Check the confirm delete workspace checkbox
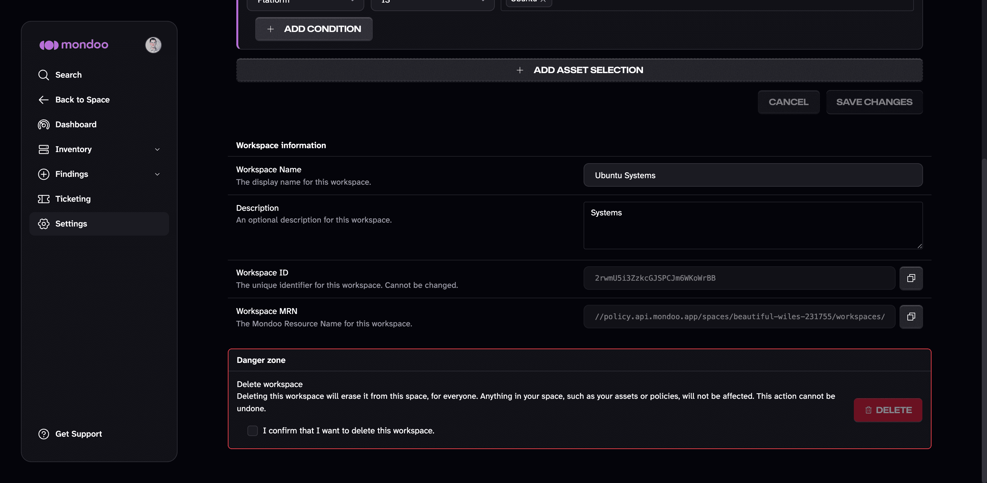The width and height of the screenshot is (987, 483). pos(253,430)
